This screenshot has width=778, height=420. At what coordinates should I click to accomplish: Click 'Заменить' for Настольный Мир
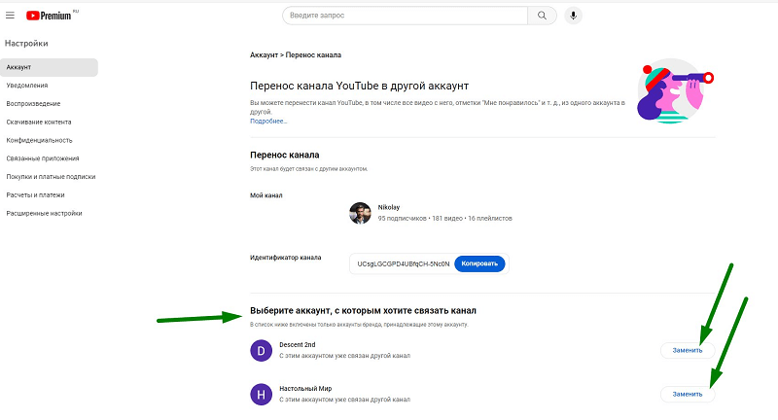[x=688, y=394]
